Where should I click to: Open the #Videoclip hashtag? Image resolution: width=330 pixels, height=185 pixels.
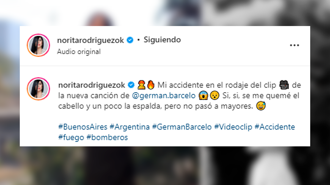[233, 127]
